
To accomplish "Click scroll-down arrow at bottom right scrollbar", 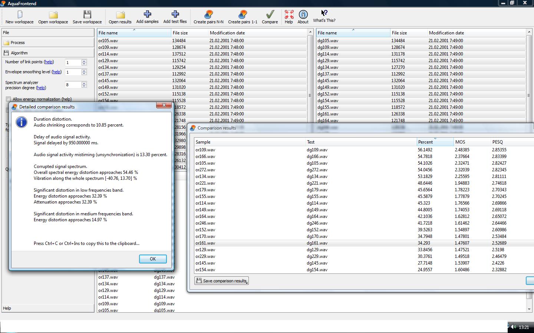I will click(529, 309).
